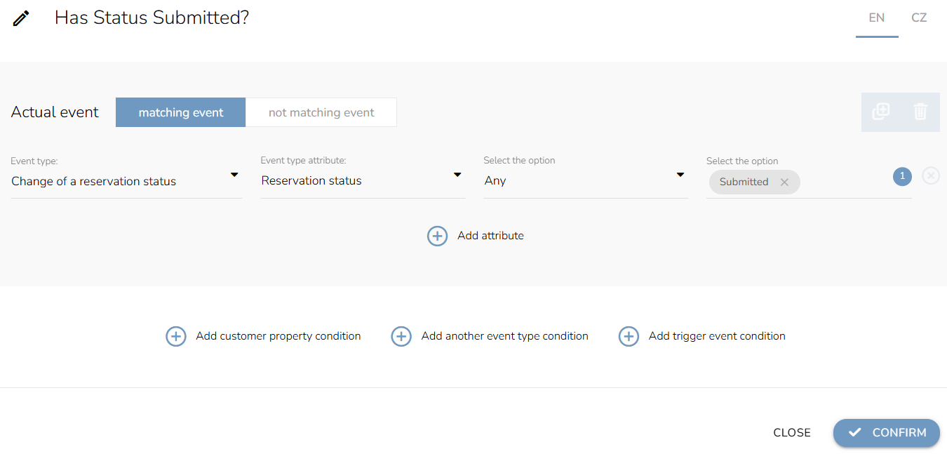Duplicate the event condition with copy icon
947x454 pixels.
pyautogui.click(x=881, y=112)
